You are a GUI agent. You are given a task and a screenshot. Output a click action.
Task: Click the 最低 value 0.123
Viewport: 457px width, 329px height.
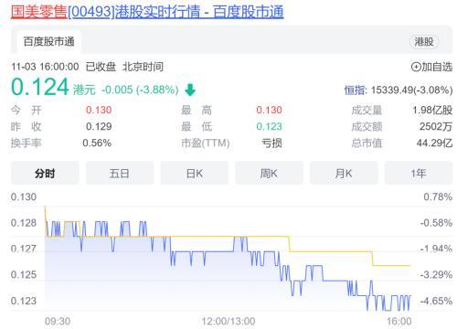tap(269, 126)
